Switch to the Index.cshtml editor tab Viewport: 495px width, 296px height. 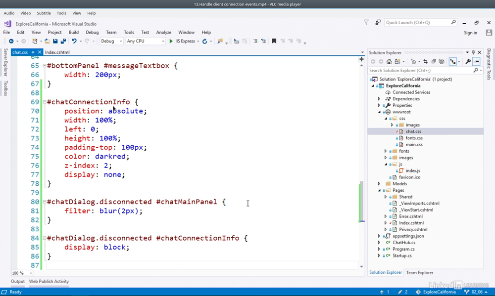click(x=57, y=52)
